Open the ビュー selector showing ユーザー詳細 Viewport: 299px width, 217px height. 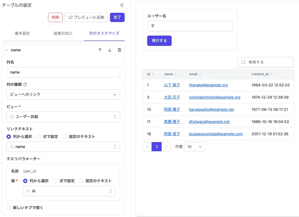tap(63, 117)
